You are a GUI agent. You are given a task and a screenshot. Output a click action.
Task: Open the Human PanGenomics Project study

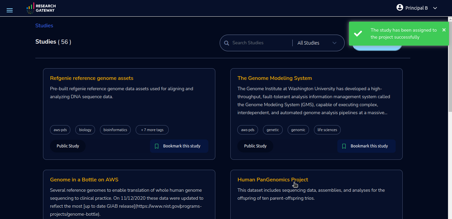pyautogui.click(x=273, y=180)
